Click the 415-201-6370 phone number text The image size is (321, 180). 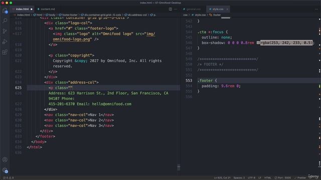[x=62, y=104]
